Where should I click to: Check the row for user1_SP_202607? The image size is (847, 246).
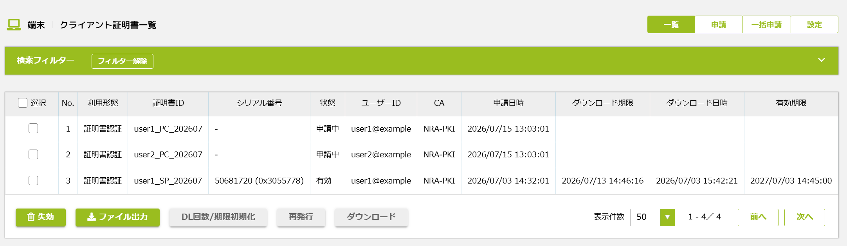pyautogui.click(x=33, y=180)
